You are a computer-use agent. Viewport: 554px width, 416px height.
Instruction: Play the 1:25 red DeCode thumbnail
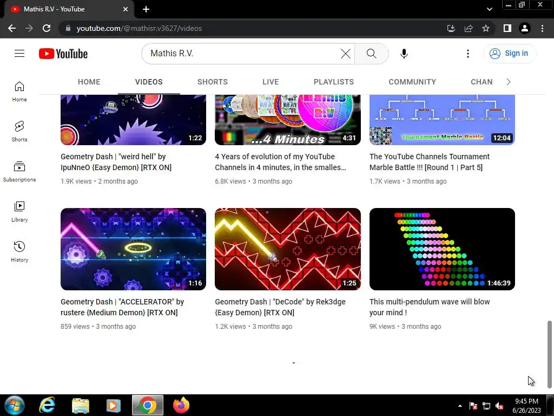click(288, 249)
